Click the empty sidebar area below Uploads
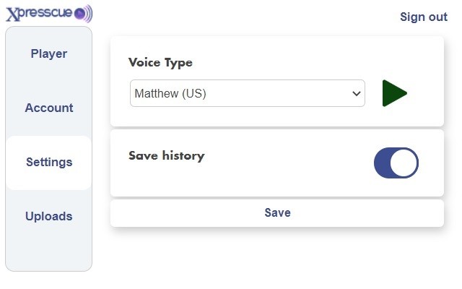This screenshot has height=289, width=462. click(x=48, y=249)
